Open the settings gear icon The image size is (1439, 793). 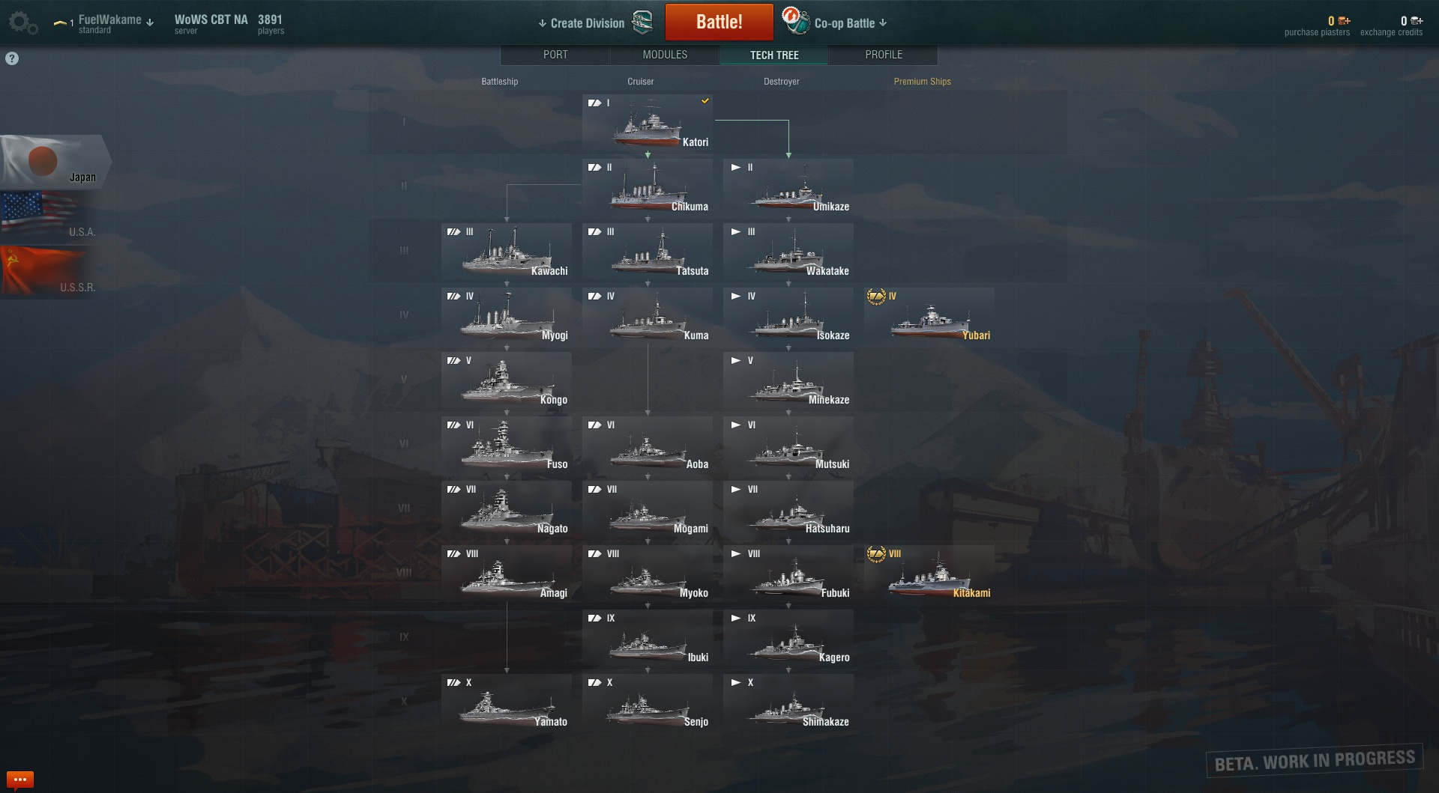(x=22, y=22)
